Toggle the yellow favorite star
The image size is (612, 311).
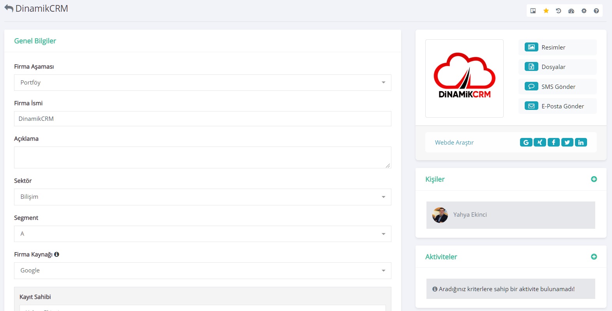tap(546, 11)
